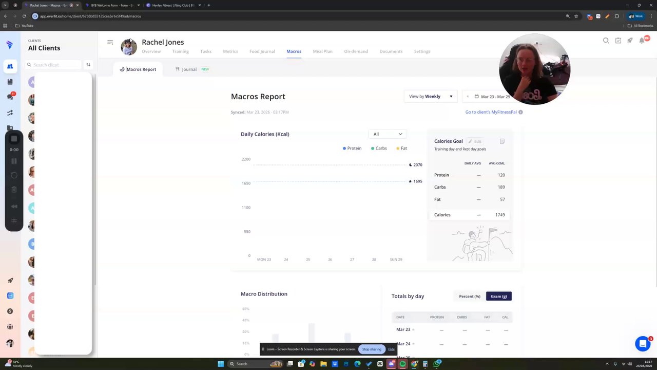Screen dimensions: 657x370
Task: Click Rachel Jones profile avatar
Action: (129, 47)
